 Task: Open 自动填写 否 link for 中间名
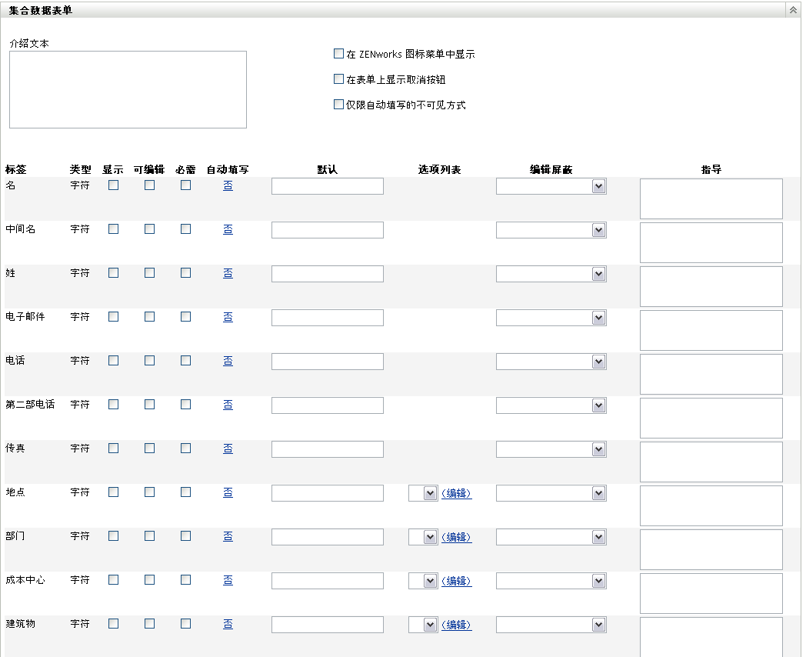228,229
